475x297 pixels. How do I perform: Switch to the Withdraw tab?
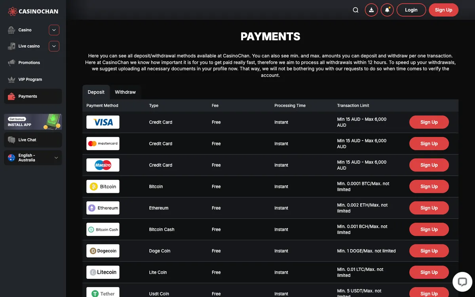coord(125,92)
